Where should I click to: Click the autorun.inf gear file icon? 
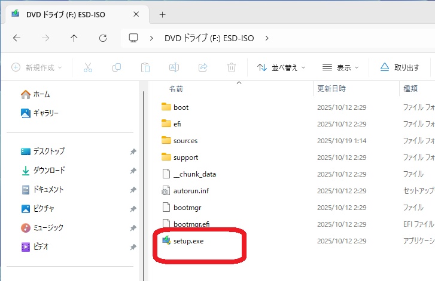click(x=166, y=190)
